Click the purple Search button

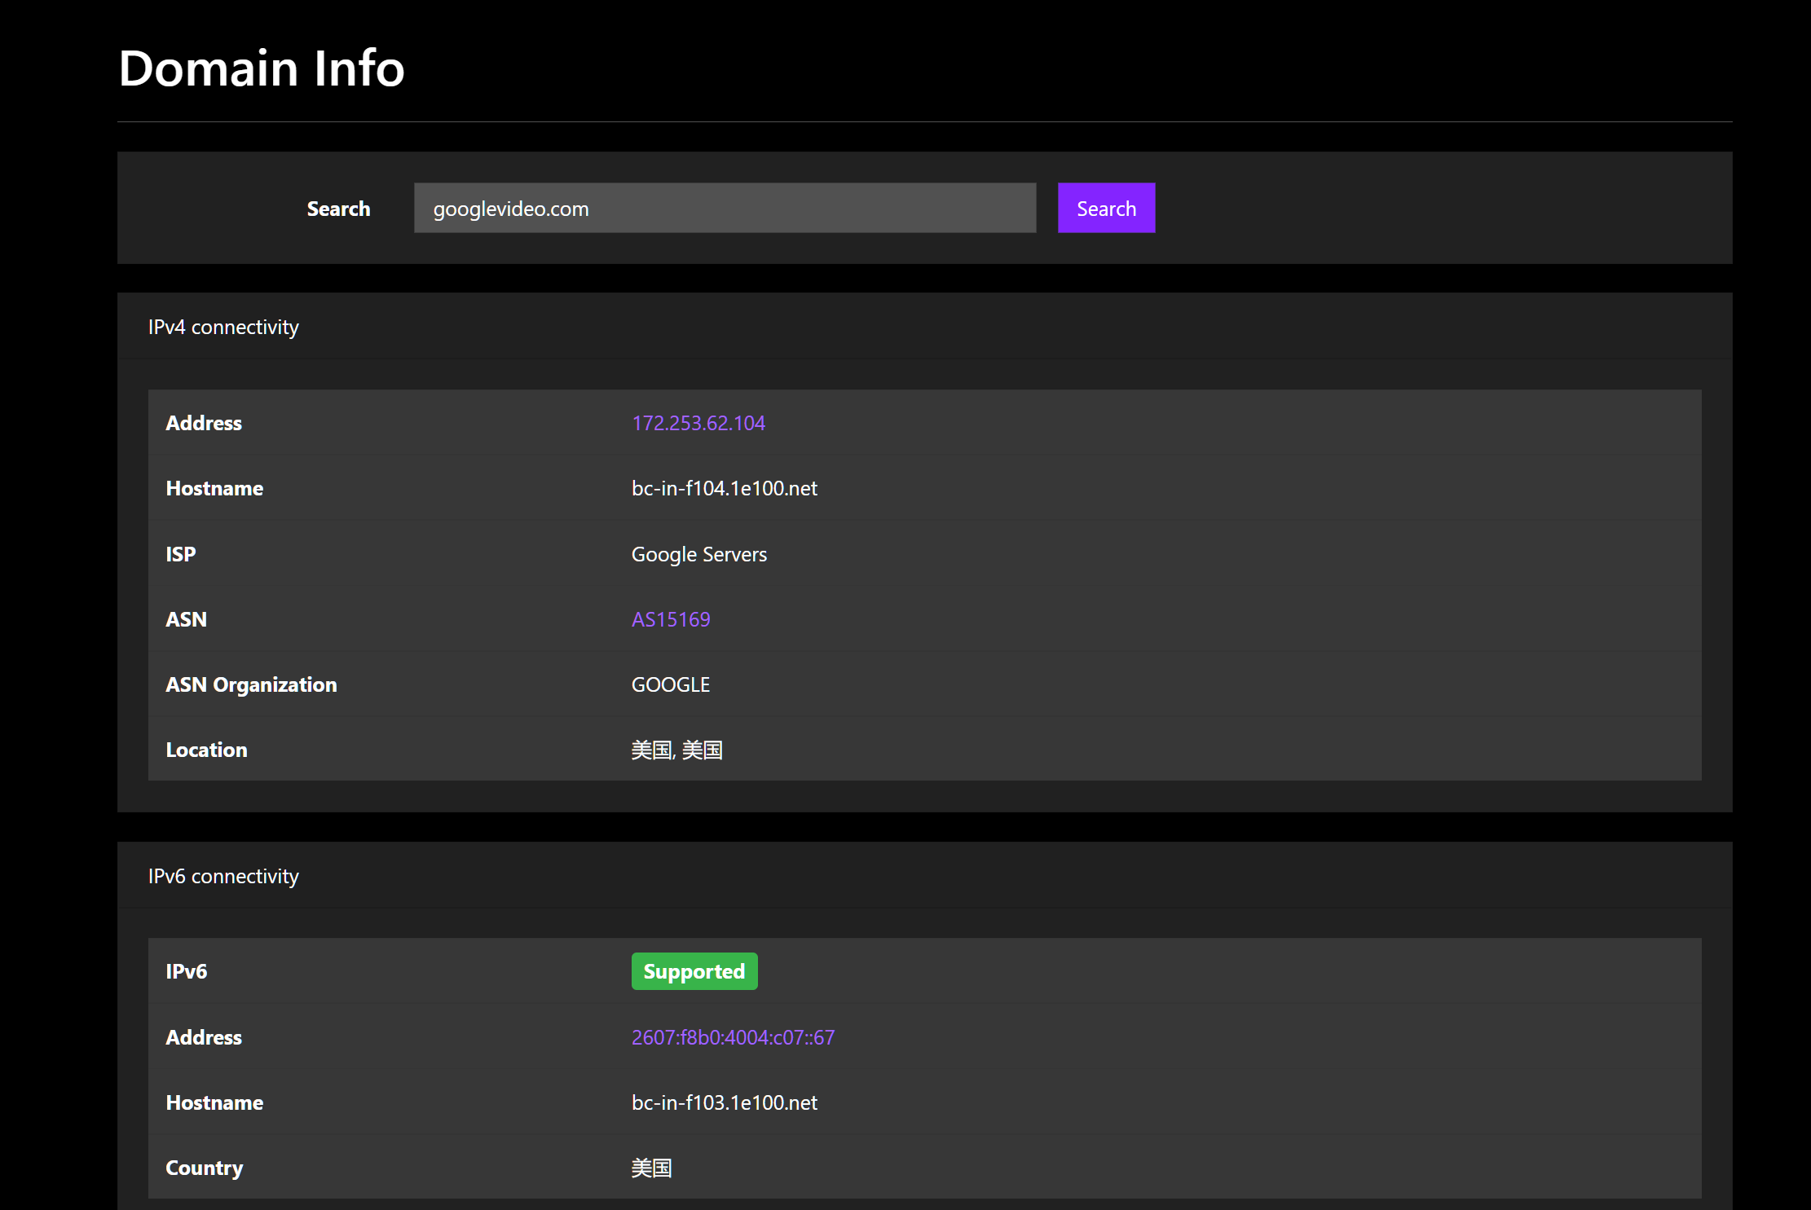coord(1106,209)
